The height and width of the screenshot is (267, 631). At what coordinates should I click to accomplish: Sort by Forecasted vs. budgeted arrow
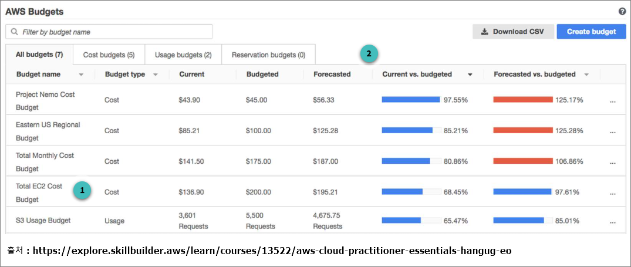pos(586,75)
